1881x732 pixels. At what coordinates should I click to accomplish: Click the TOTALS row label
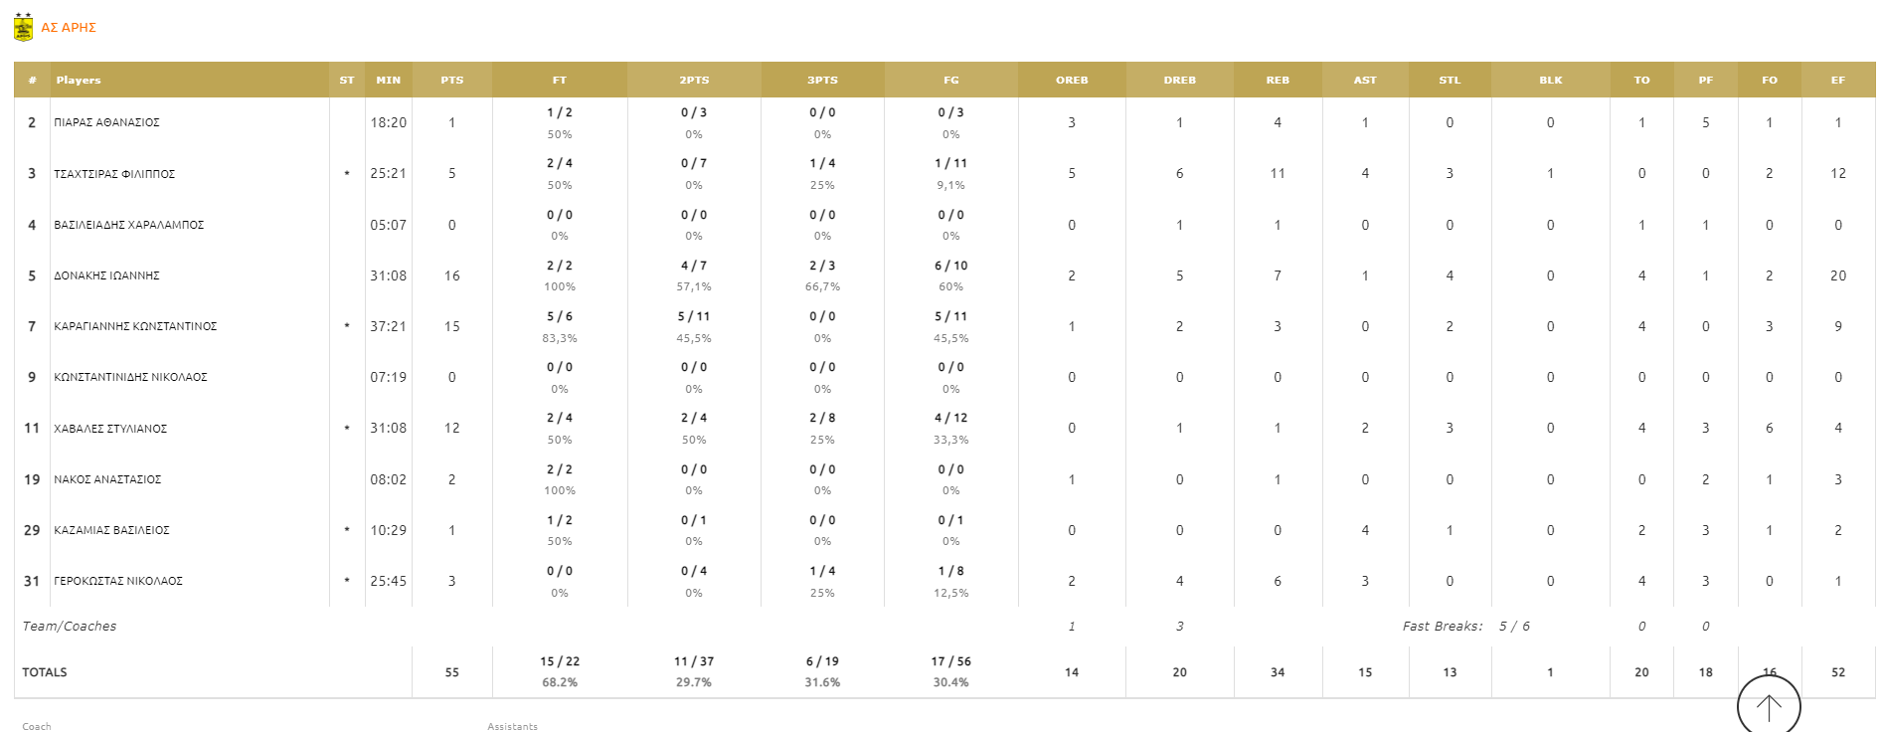[x=45, y=672]
